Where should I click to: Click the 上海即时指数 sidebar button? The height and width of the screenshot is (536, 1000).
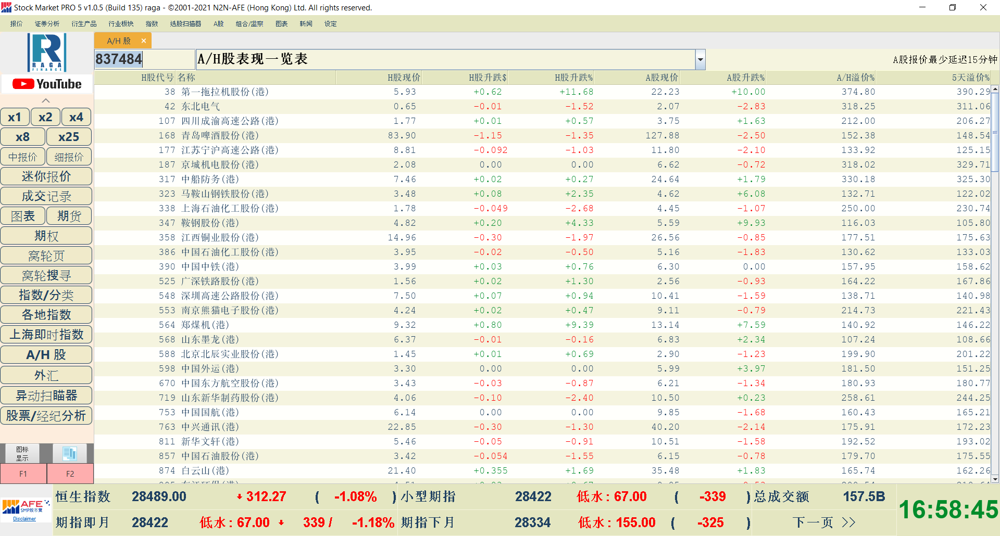tap(46, 335)
